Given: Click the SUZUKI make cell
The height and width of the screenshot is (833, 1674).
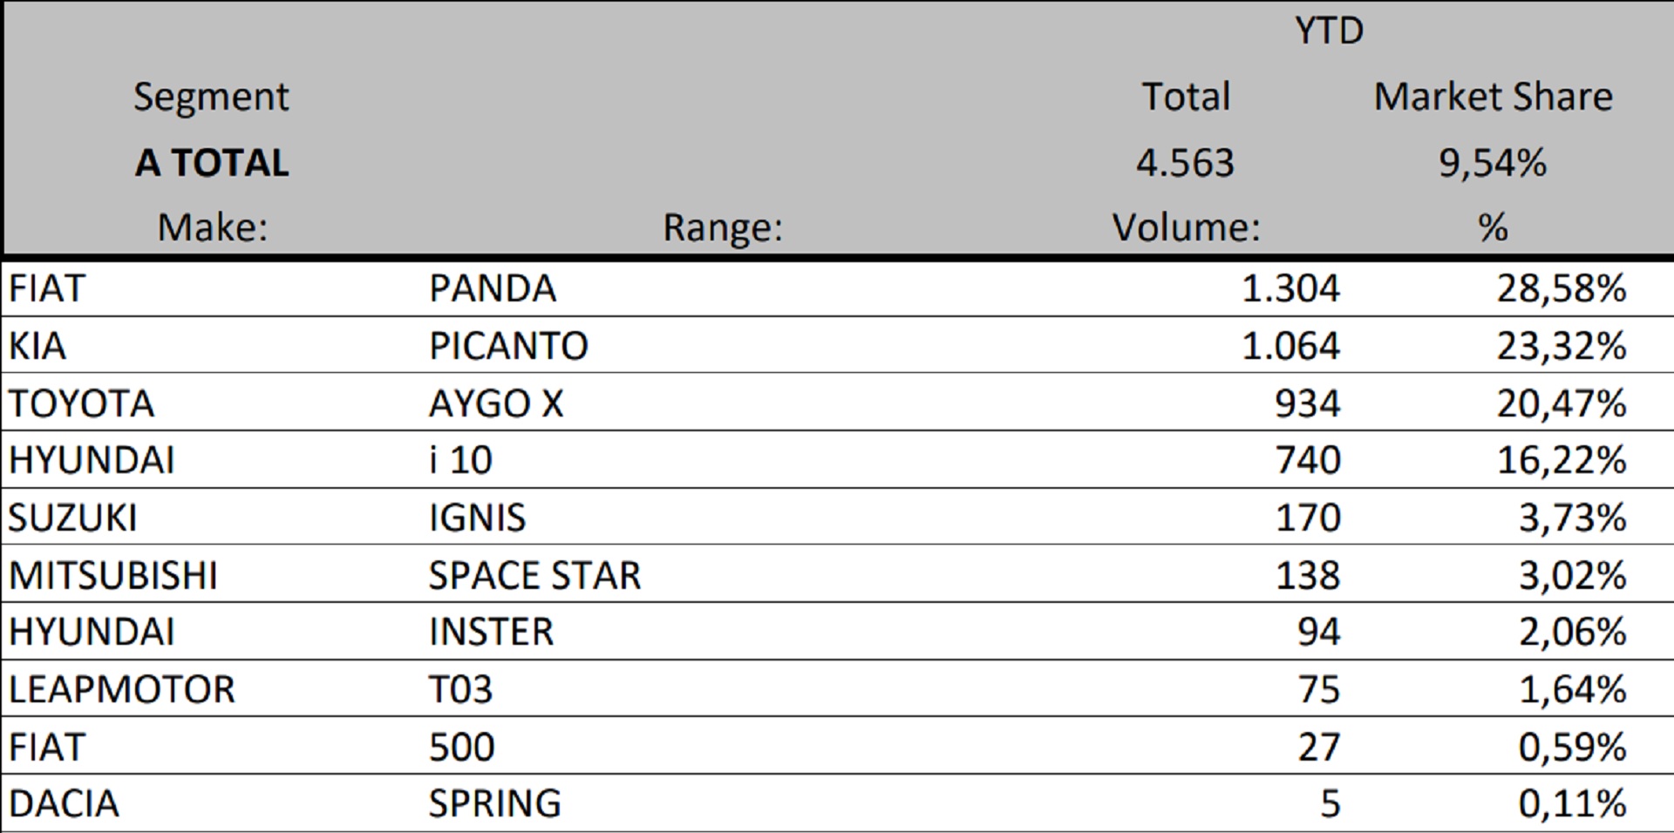Looking at the screenshot, I should [73, 518].
